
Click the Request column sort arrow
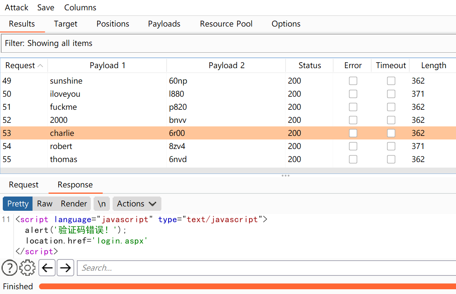coord(40,66)
